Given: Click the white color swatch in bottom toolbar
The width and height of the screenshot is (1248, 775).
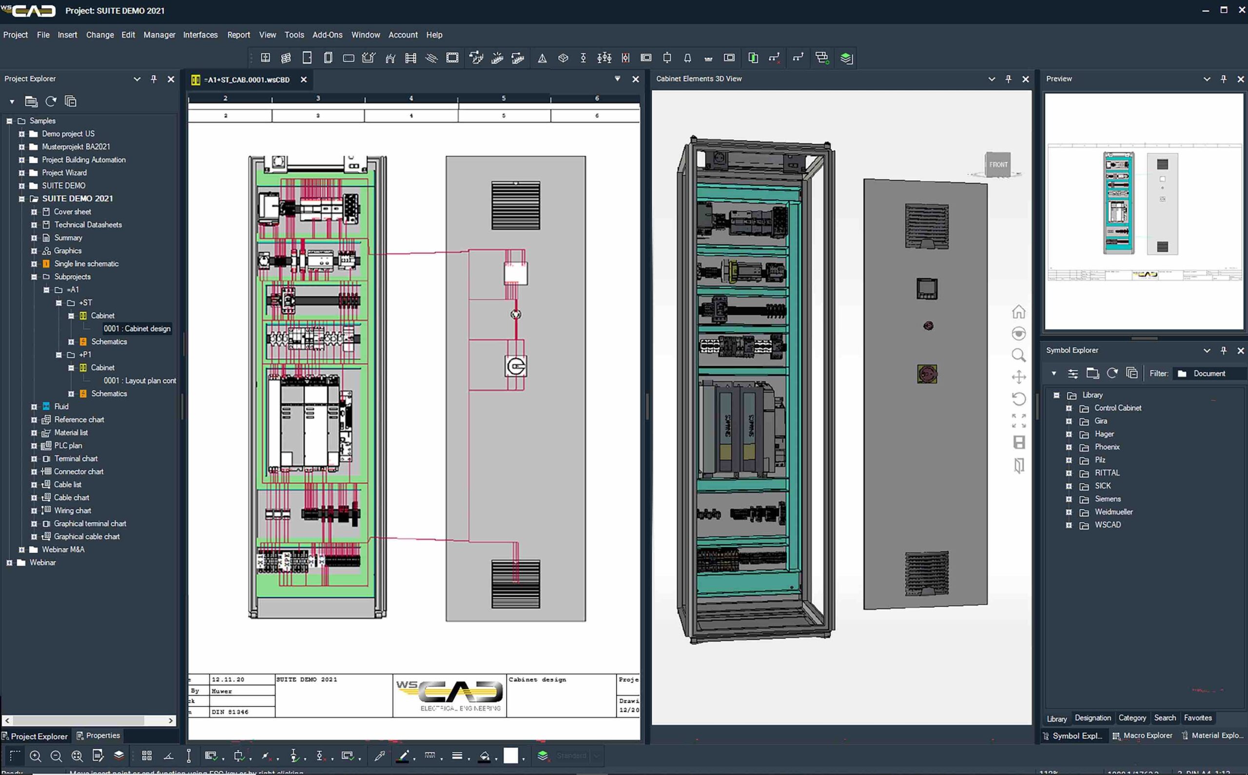Looking at the screenshot, I should (511, 756).
